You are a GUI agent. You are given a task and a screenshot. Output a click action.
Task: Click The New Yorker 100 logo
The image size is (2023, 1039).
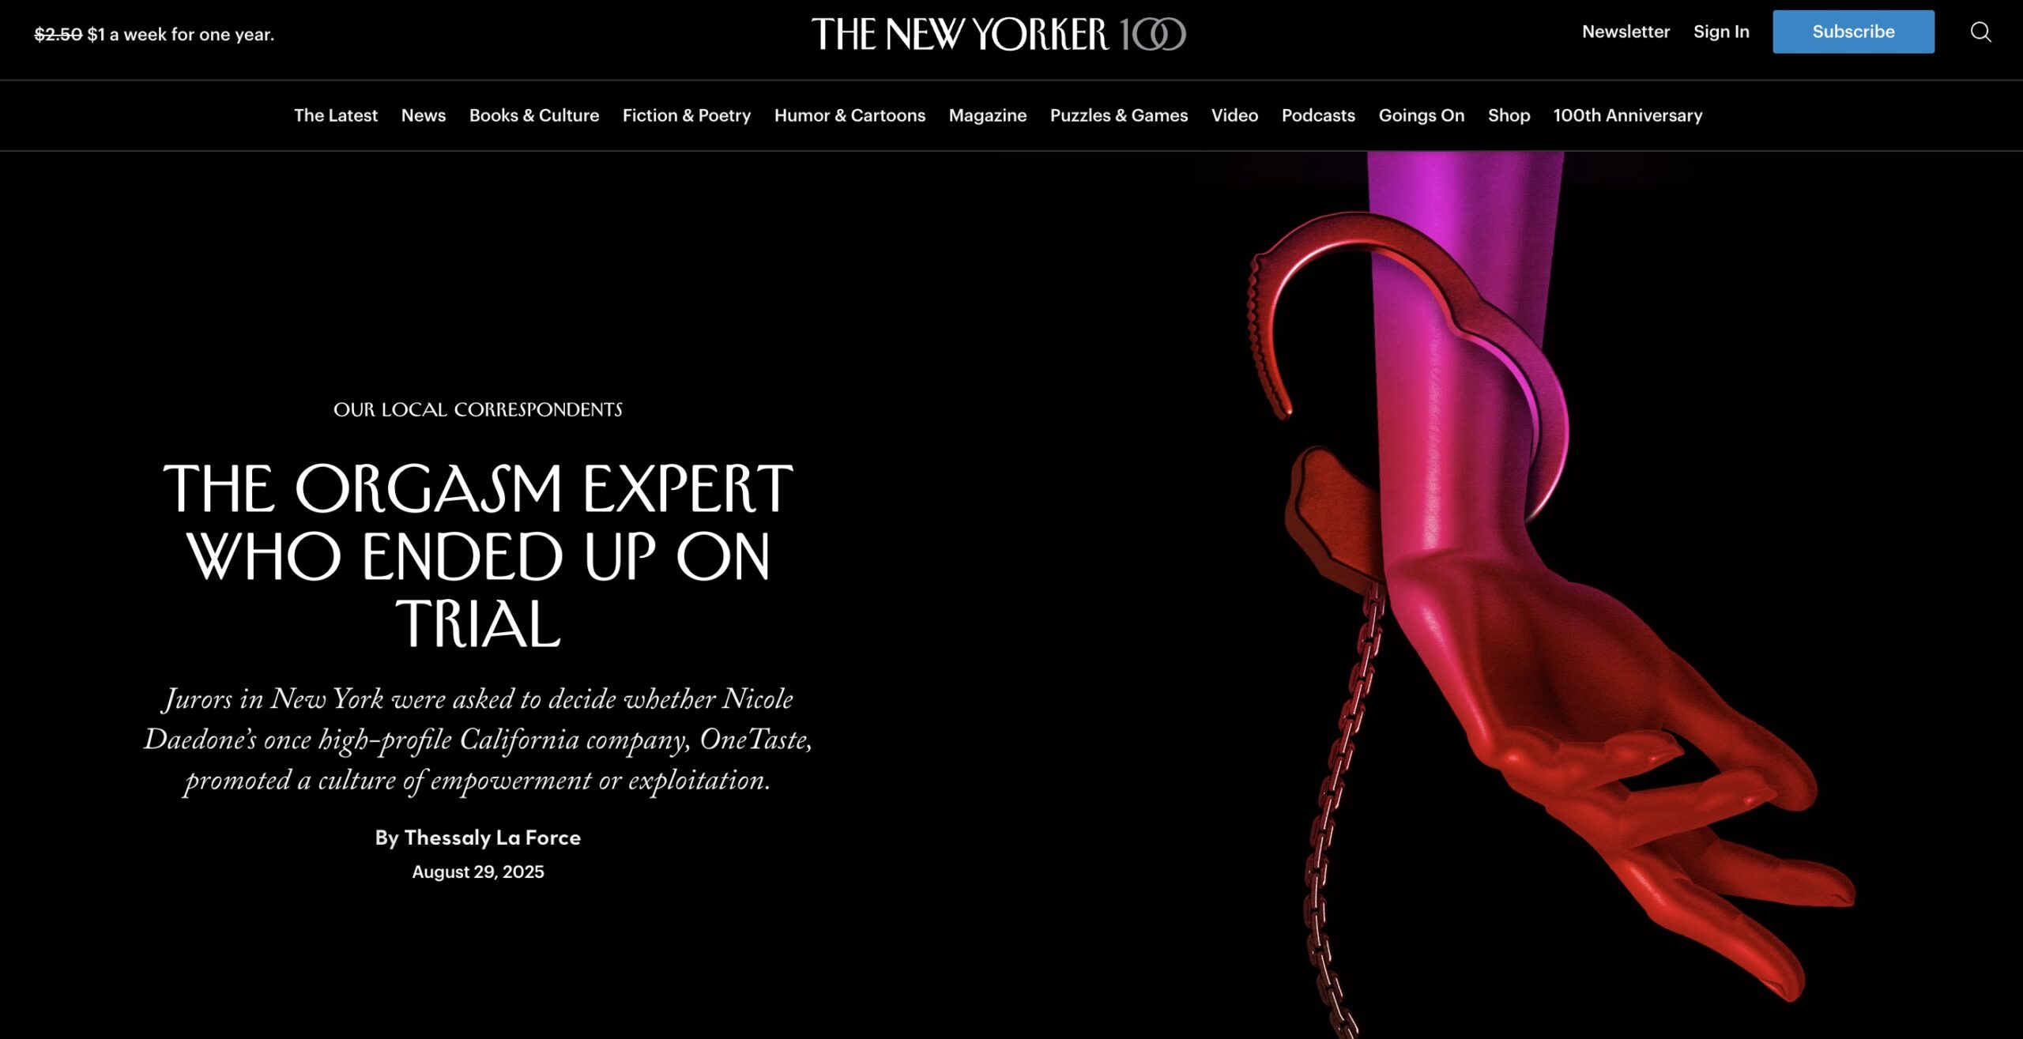click(x=999, y=34)
